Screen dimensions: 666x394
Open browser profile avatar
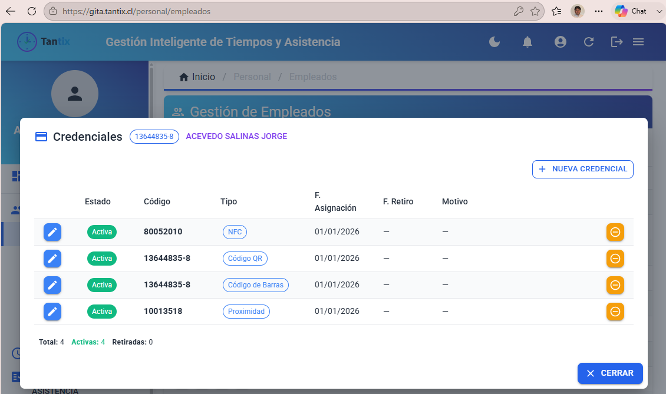[x=577, y=11]
